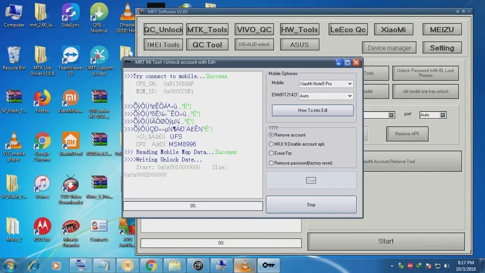Screen dimensions: 485x273
Task: Select Remove password(factory reset) option
Action: point(300,163)
